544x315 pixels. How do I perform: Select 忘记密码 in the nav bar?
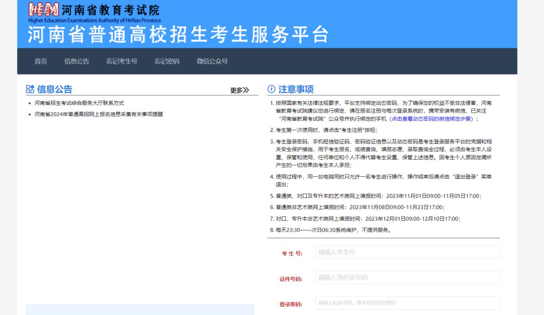coord(167,61)
